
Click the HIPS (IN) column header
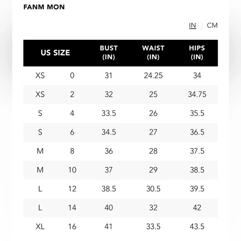pos(197,53)
